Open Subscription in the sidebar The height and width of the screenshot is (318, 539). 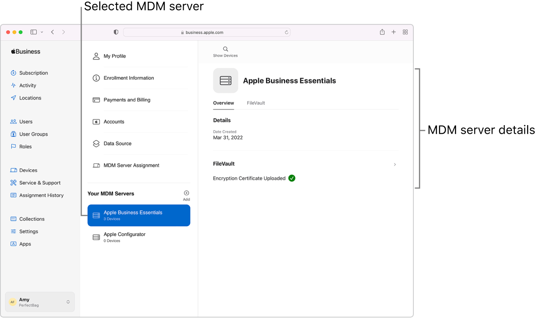point(33,73)
